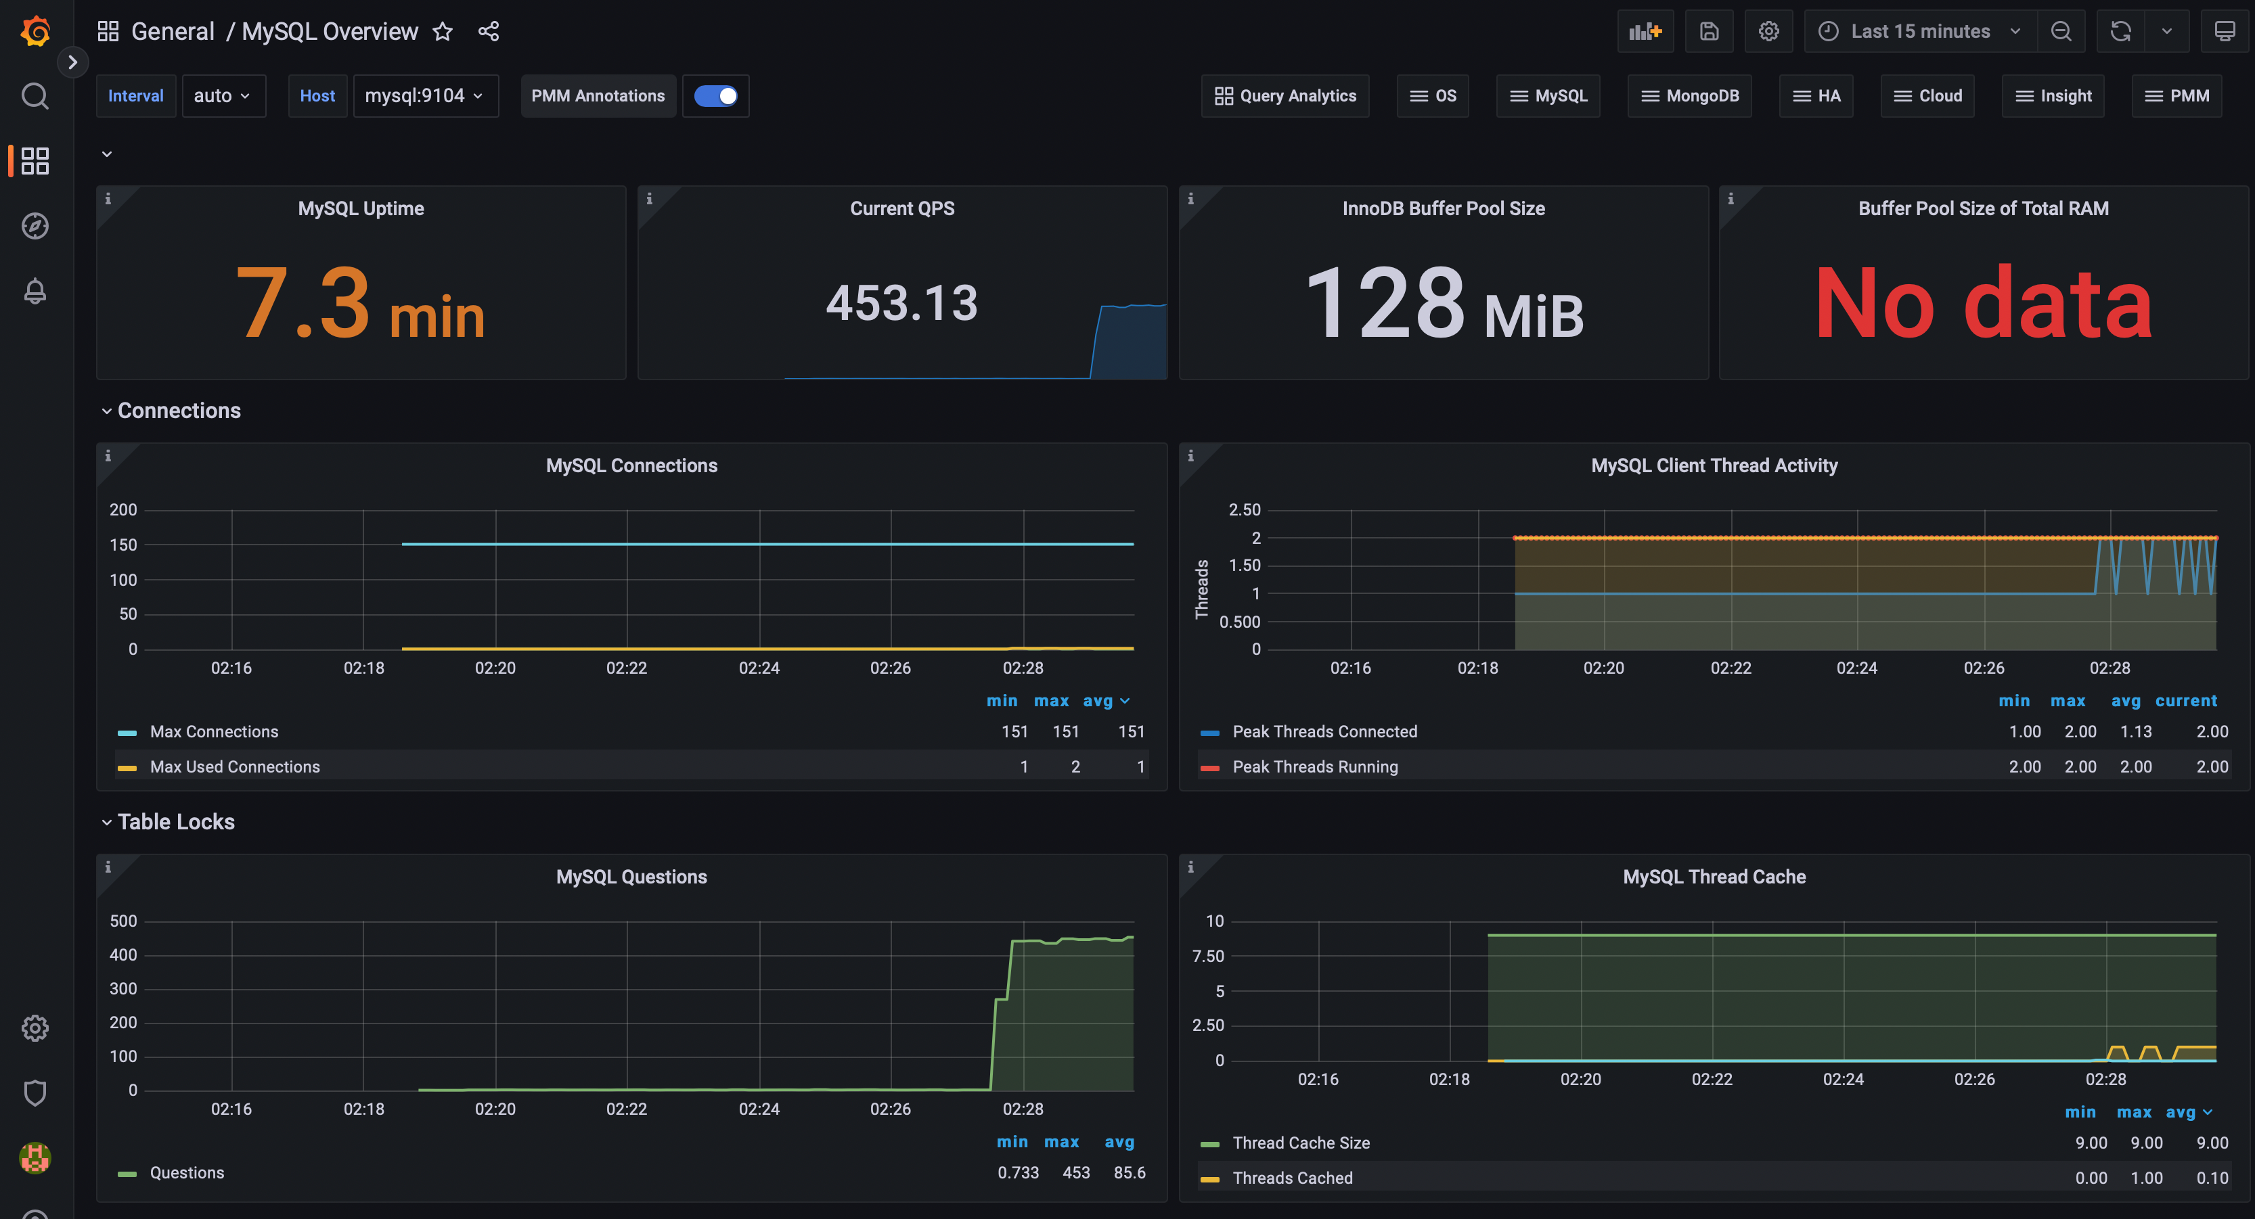2255x1219 pixels.
Task: Click the General folder breadcrumb link
Action: 173,32
